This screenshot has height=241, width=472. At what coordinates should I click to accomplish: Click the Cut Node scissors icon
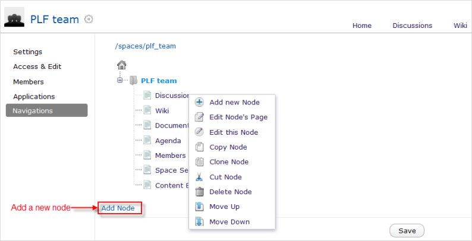(200, 177)
